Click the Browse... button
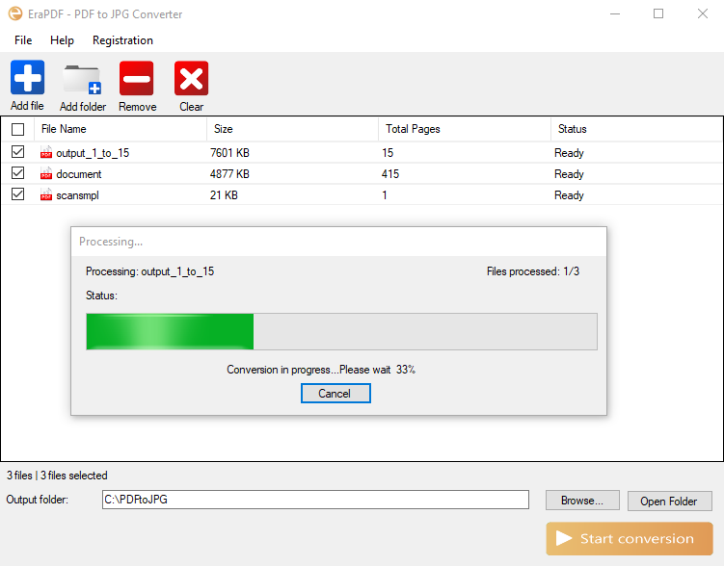 point(582,501)
